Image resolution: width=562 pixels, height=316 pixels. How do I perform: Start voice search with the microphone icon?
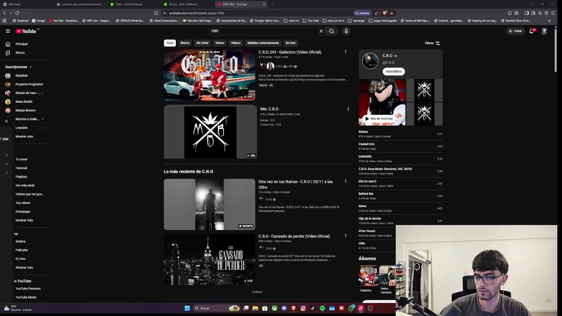click(346, 31)
